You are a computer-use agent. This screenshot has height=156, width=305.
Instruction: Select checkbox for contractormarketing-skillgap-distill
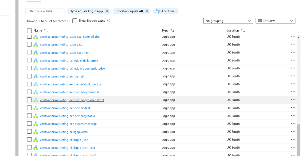(x=30, y=132)
